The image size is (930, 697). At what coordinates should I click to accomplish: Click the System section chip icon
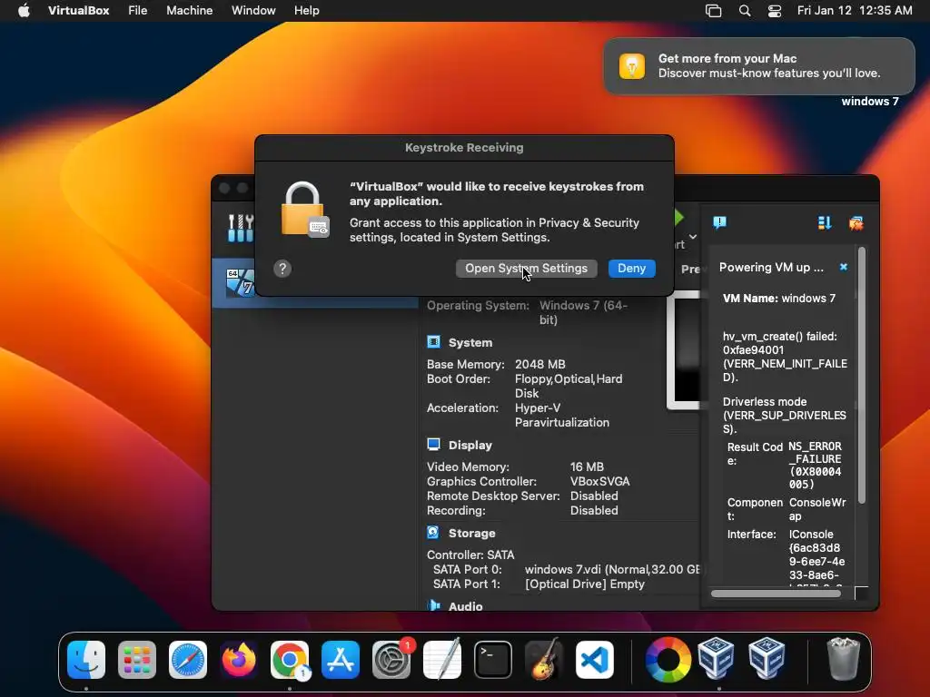pyautogui.click(x=433, y=342)
